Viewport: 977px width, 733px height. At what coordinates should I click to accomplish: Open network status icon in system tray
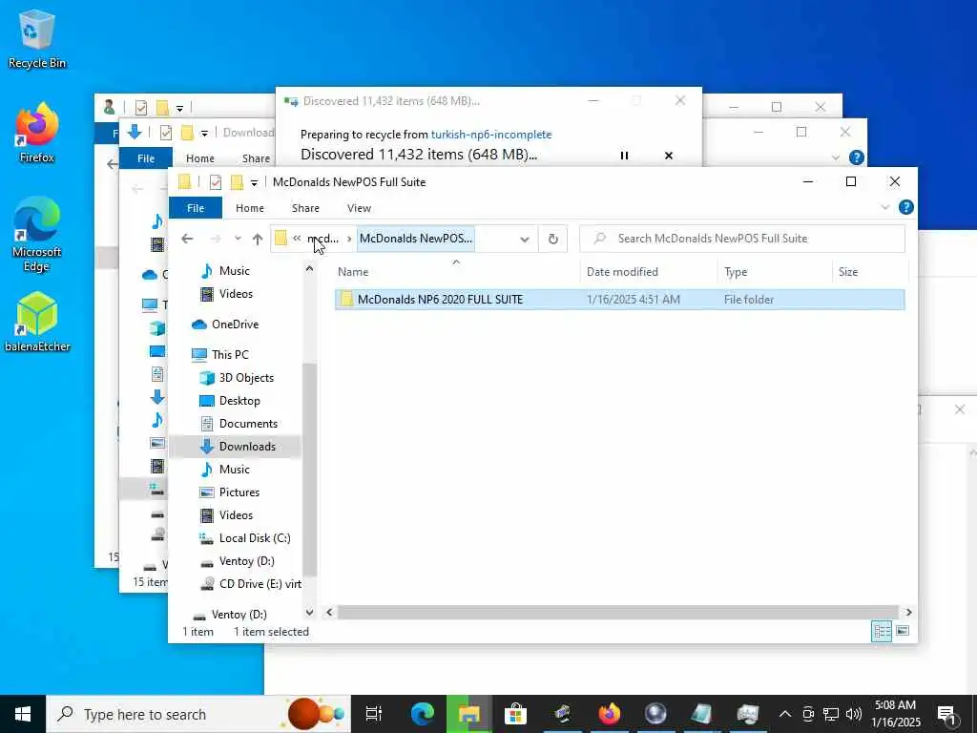[x=831, y=714]
